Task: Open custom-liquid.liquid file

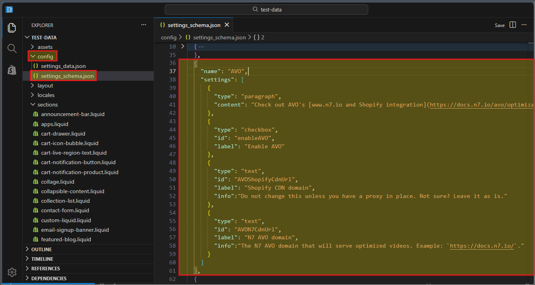Action: pyautogui.click(x=88, y=220)
